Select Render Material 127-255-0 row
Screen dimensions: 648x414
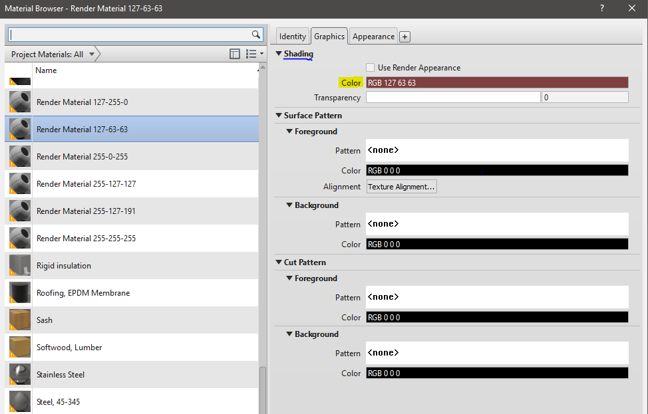point(132,102)
